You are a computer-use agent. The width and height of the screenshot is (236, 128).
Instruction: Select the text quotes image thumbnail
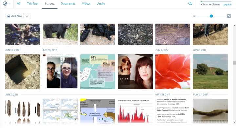click(x=173, y=111)
